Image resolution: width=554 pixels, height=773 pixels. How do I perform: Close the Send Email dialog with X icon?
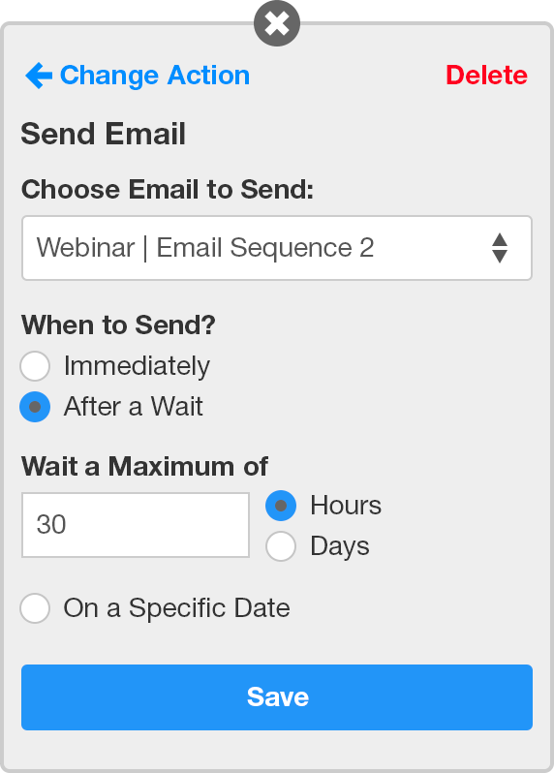click(277, 23)
